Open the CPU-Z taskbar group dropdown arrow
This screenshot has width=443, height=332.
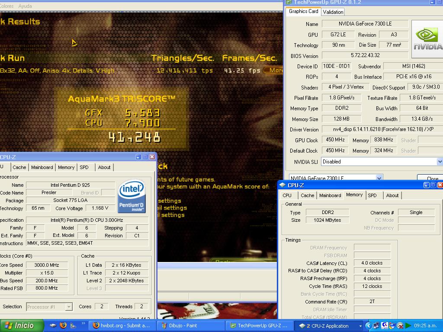tap(360, 326)
